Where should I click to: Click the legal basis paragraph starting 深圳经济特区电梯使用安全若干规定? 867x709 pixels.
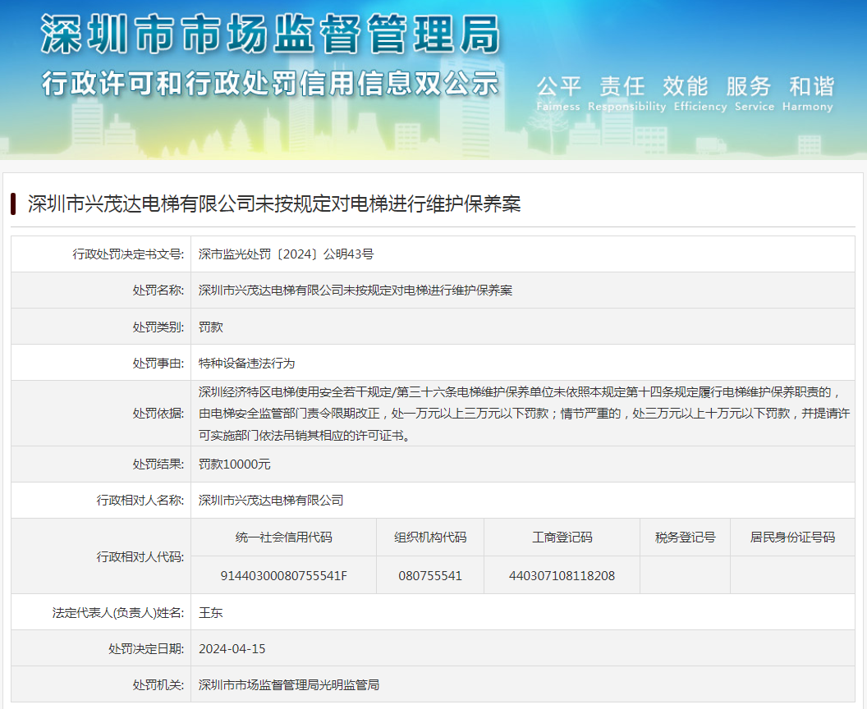click(524, 414)
